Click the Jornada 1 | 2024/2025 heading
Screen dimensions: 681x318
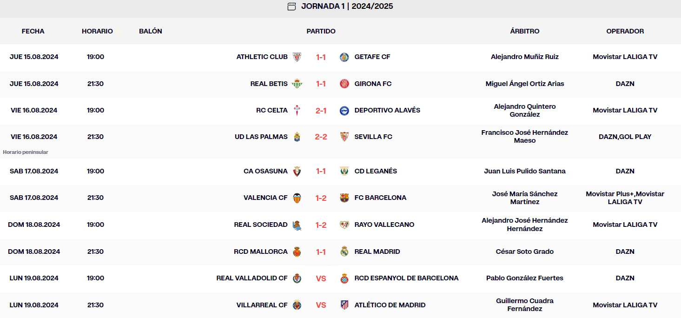tap(347, 7)
